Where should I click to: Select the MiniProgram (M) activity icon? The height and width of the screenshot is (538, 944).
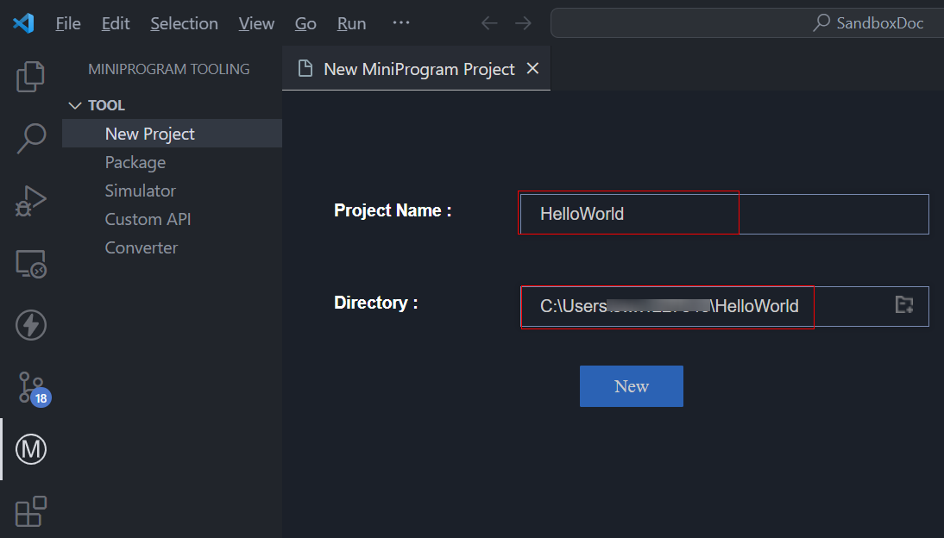pyautogui.click(x=31, y=449)
